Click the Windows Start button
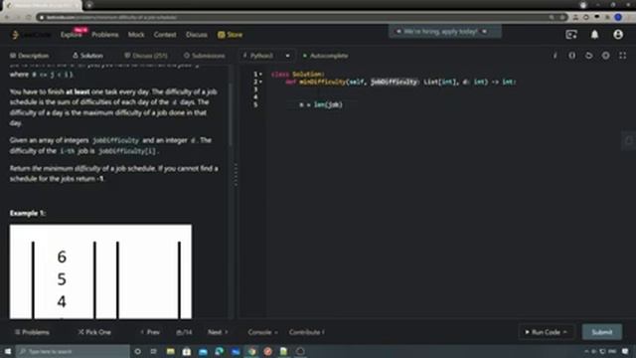This screenshot has height=358, width=636. click(8, 351)
